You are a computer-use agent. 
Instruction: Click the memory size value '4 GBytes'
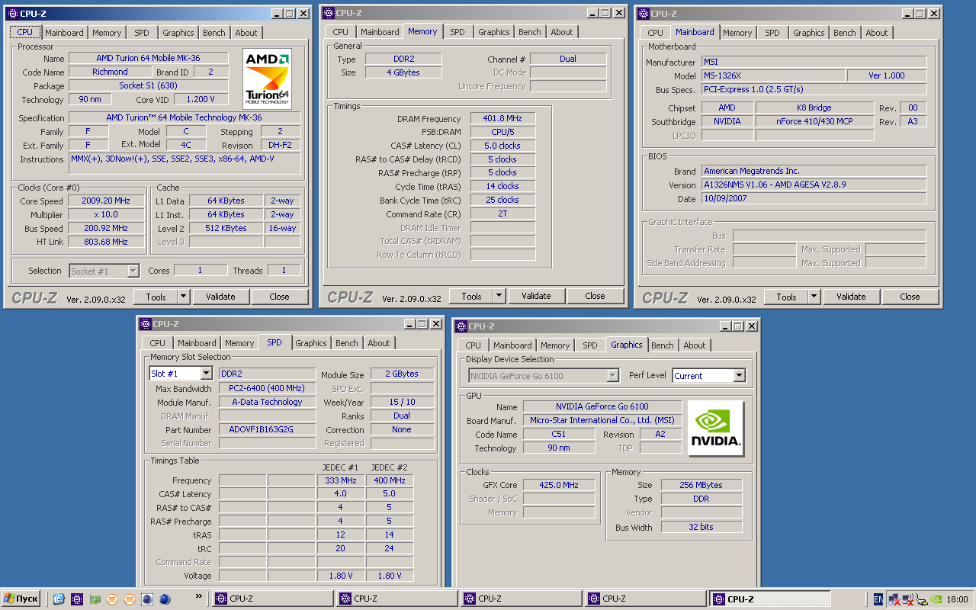click(x=403, y=72)
